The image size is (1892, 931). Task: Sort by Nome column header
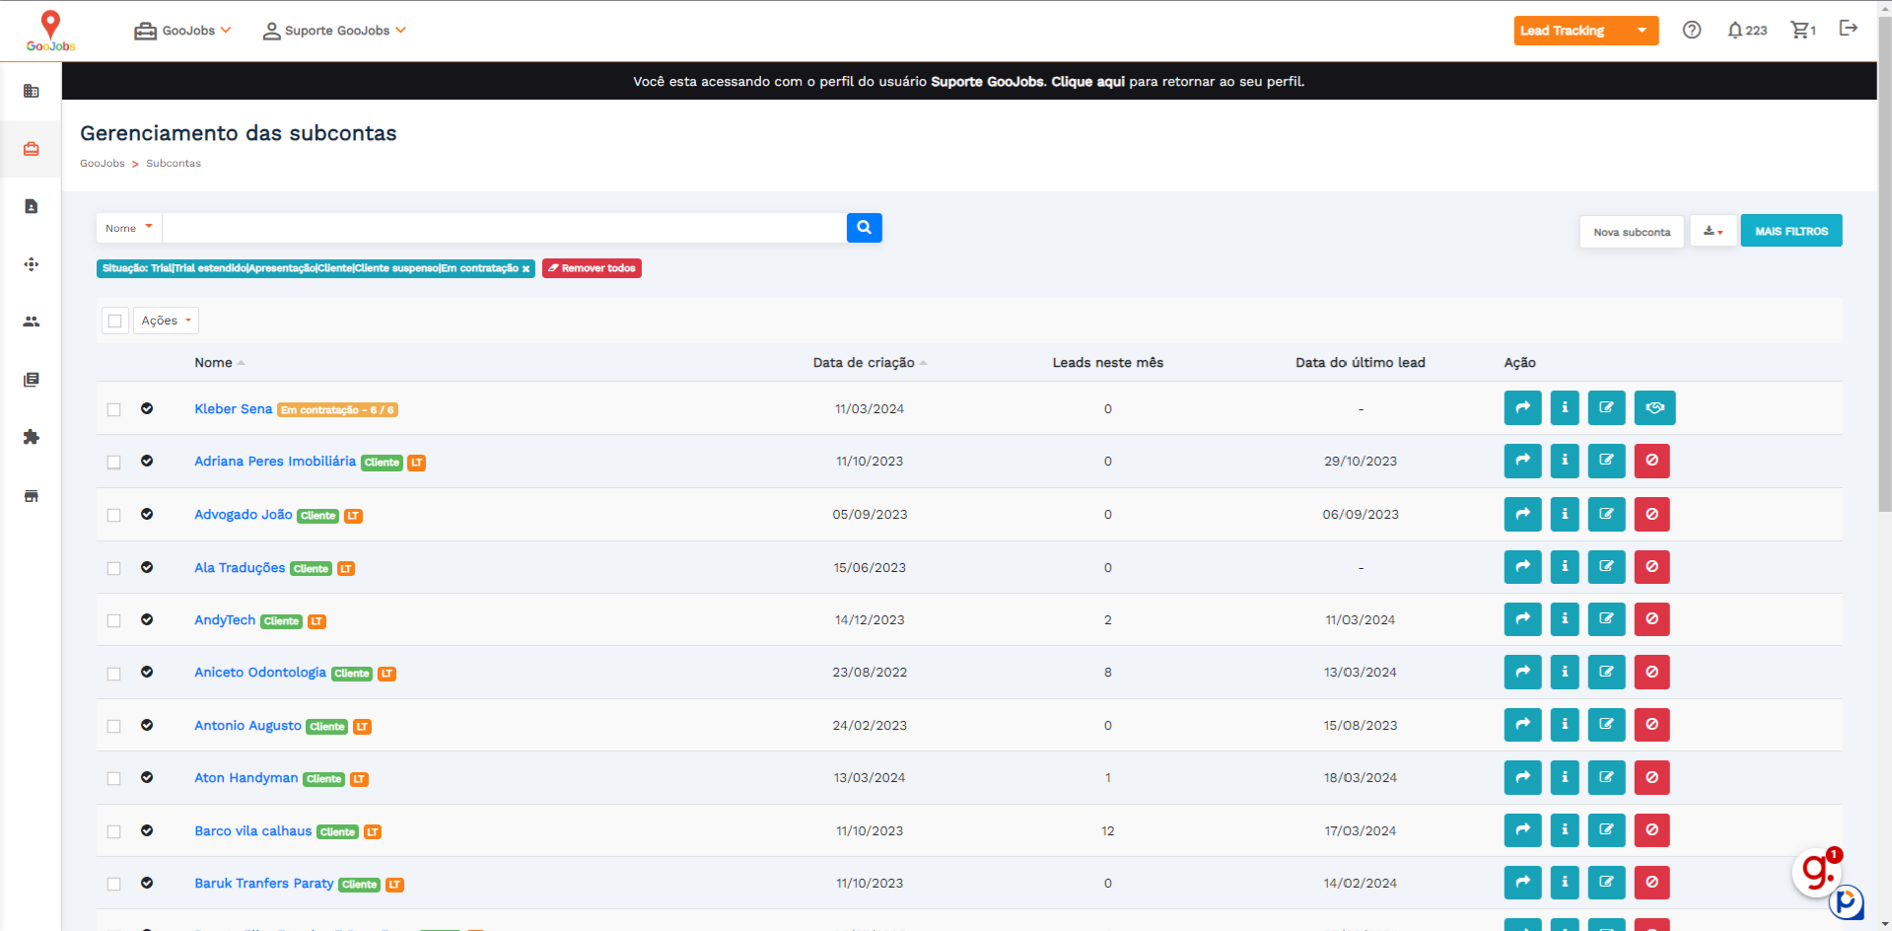pyautogui.click(x=219, y=362)
